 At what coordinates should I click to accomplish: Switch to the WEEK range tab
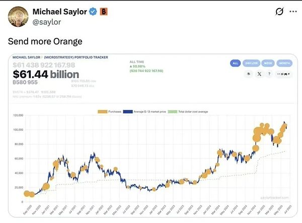pos(268,63)
